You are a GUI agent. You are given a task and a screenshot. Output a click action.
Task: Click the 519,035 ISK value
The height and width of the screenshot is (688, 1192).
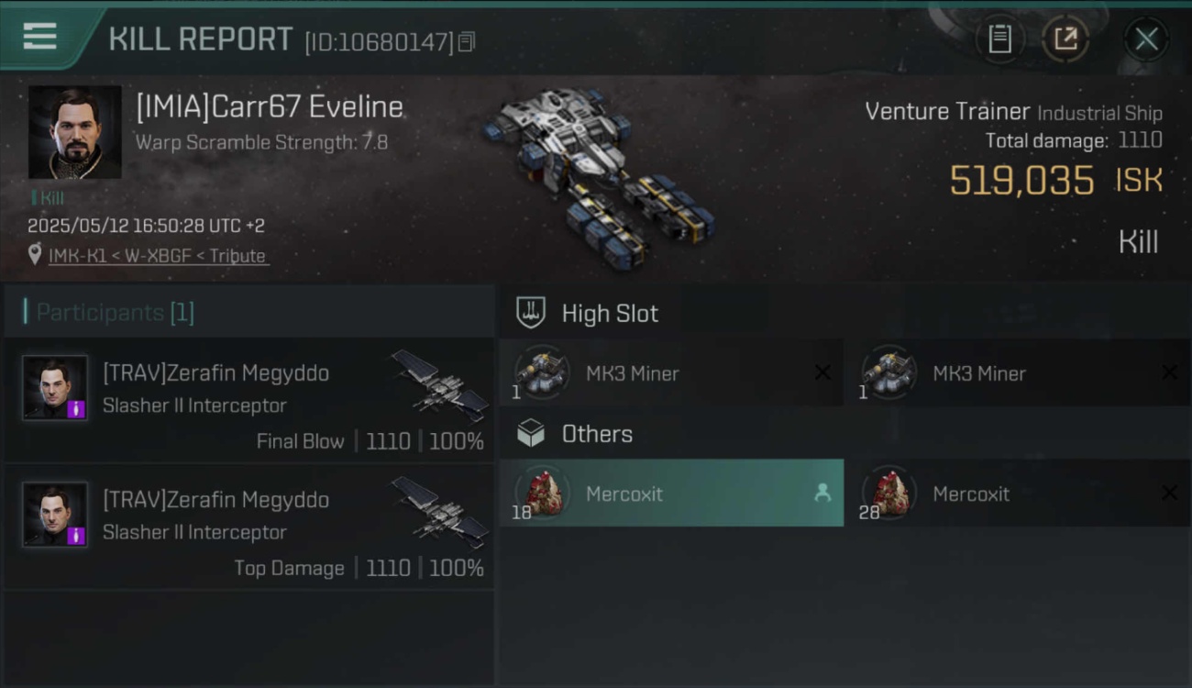coord(1055,181)
